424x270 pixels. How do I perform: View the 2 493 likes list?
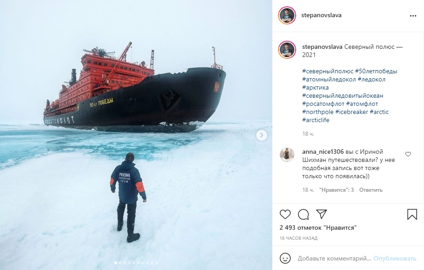click(x=318, y=227)
